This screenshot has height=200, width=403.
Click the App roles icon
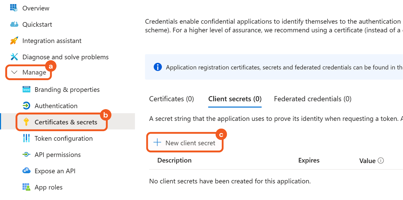click(26, 187)
